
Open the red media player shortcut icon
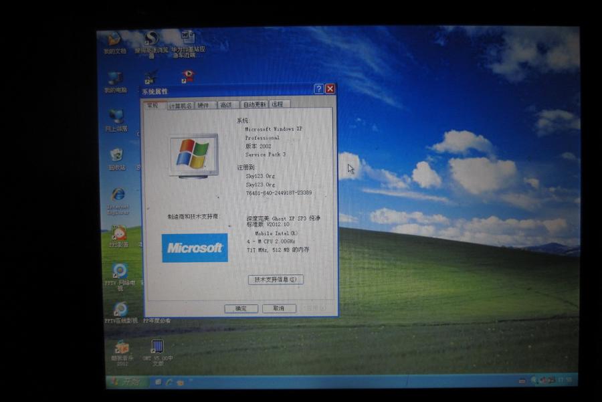point(188,76)
